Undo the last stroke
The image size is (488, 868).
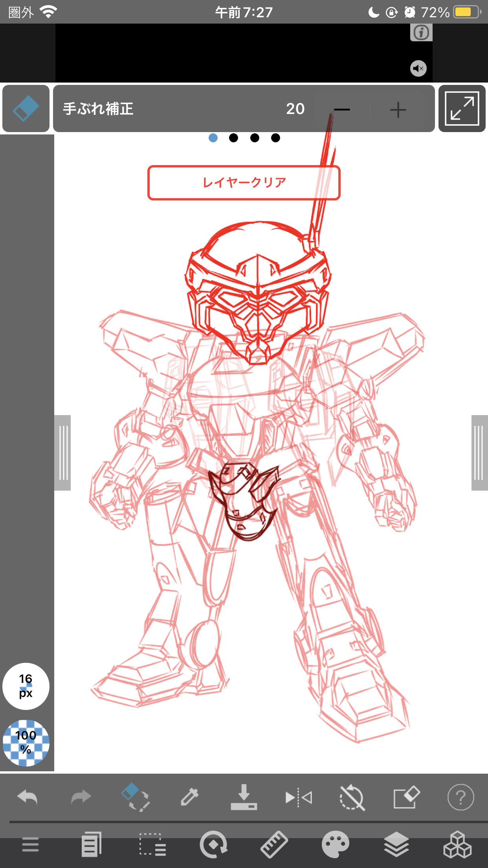(x=28, y=798)
